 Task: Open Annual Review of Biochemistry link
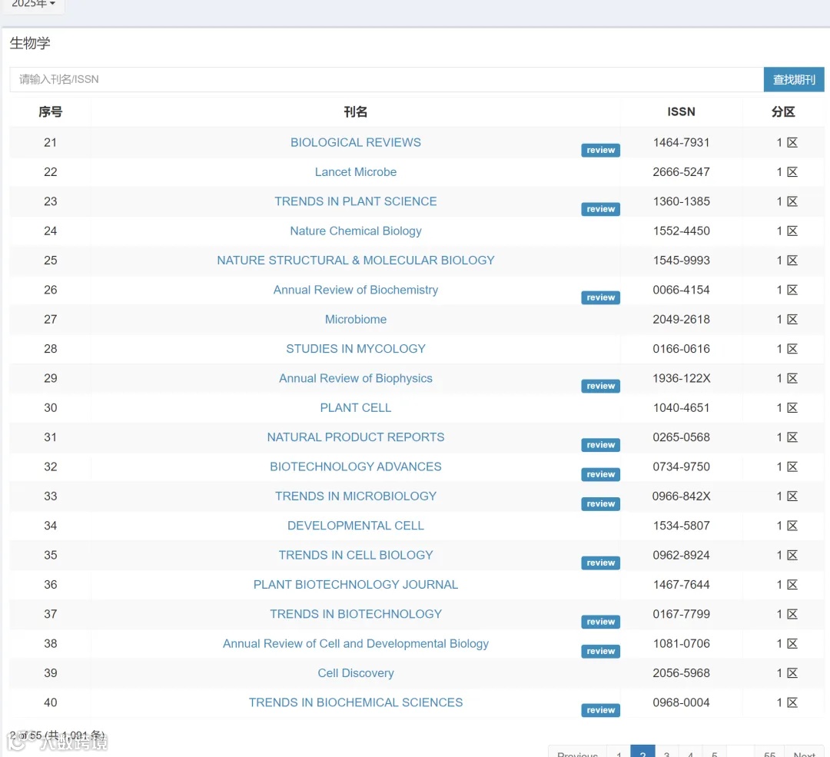click(x=356, y=290)
